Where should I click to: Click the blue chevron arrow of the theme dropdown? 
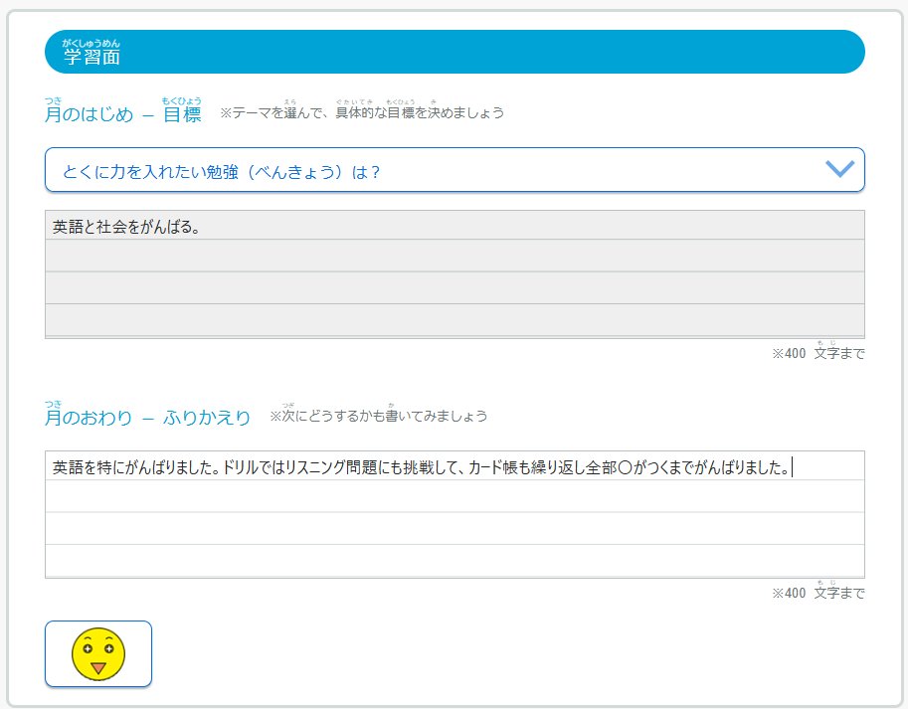tap(839, 170)
